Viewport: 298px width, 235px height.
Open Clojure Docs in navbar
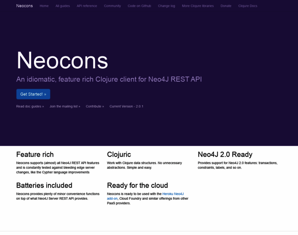(248, 6)
